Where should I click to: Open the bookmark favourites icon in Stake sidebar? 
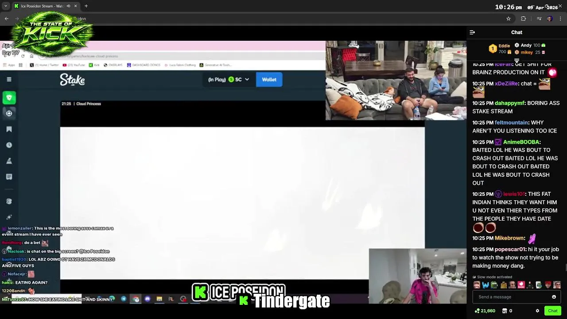[x=9, y=129]
